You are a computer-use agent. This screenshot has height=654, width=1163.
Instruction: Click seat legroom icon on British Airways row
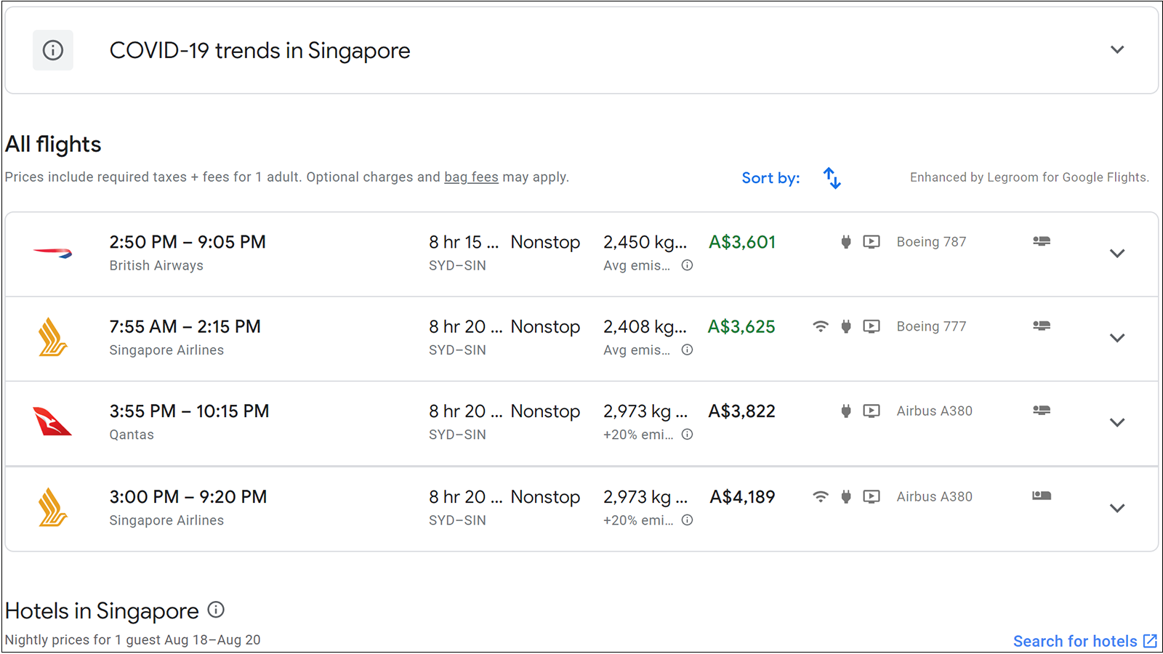(1042, 241)
